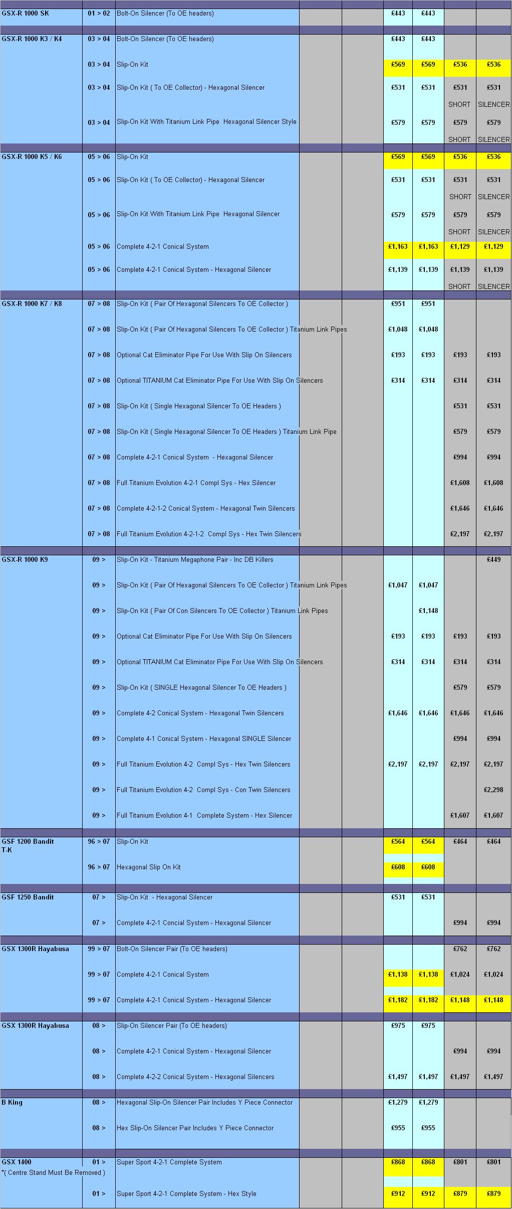This screenshot has width=512, height=1209.
Task: Select the £2,298 price cell
Action: [x=494, y=790]
